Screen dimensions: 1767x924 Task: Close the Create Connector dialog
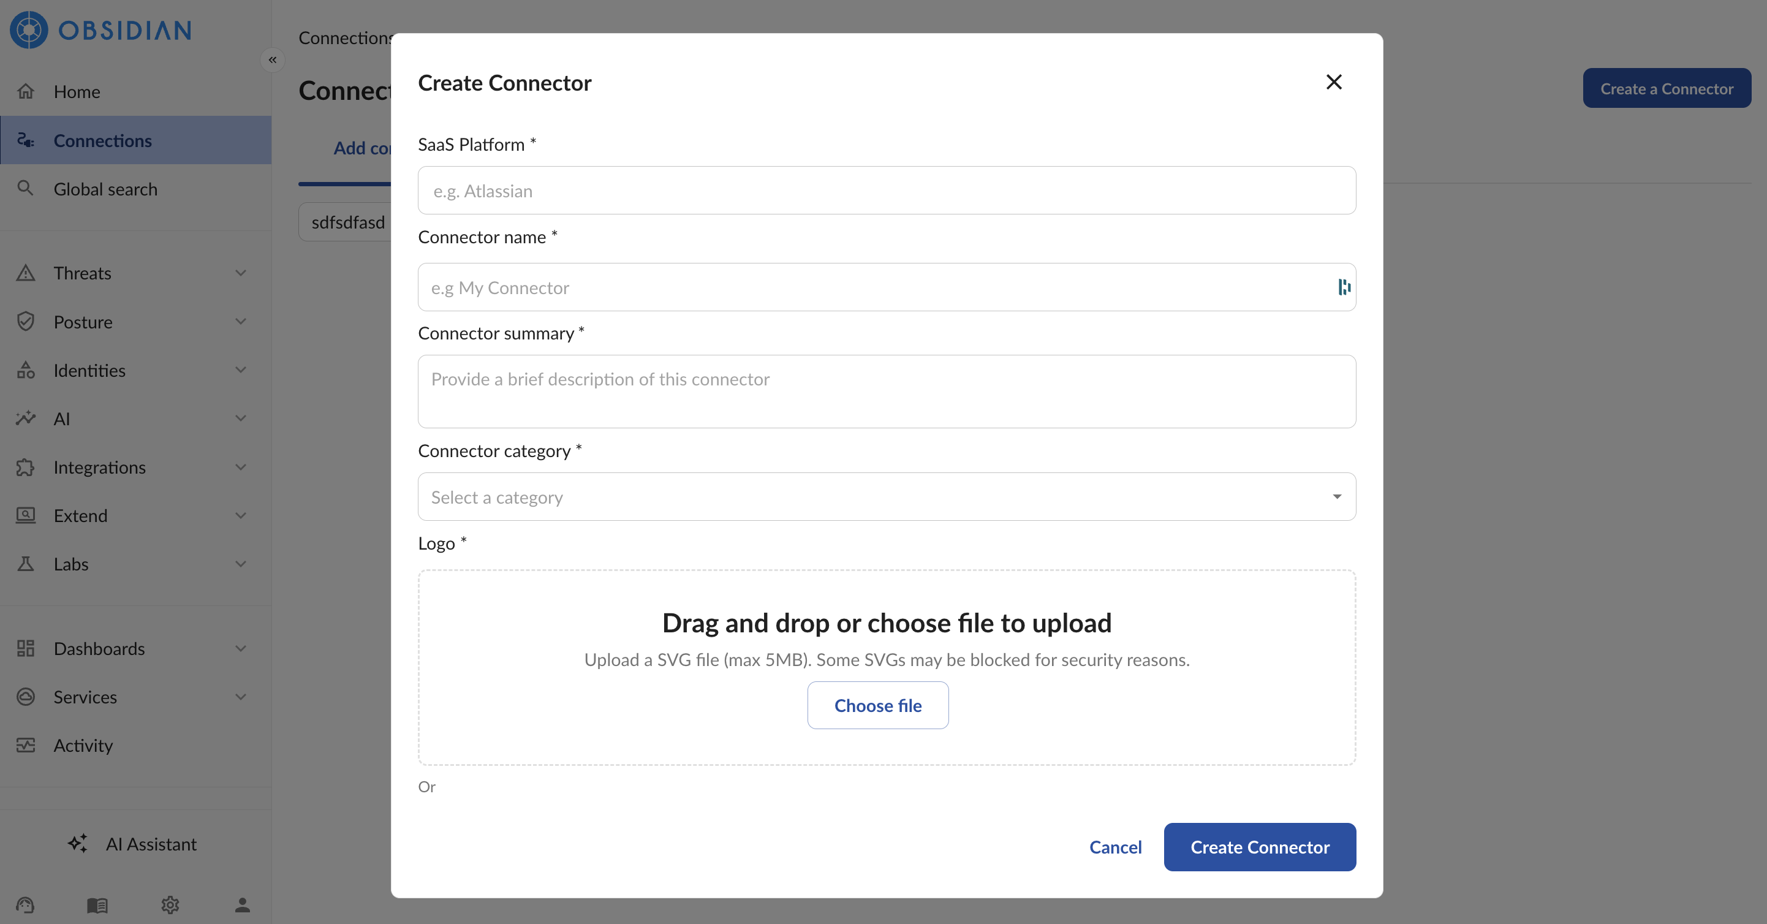[1333, 82]
